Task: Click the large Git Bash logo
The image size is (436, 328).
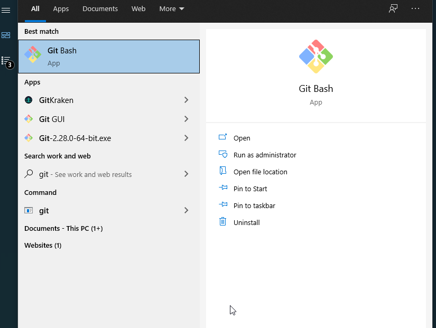Action: (316, 55)
